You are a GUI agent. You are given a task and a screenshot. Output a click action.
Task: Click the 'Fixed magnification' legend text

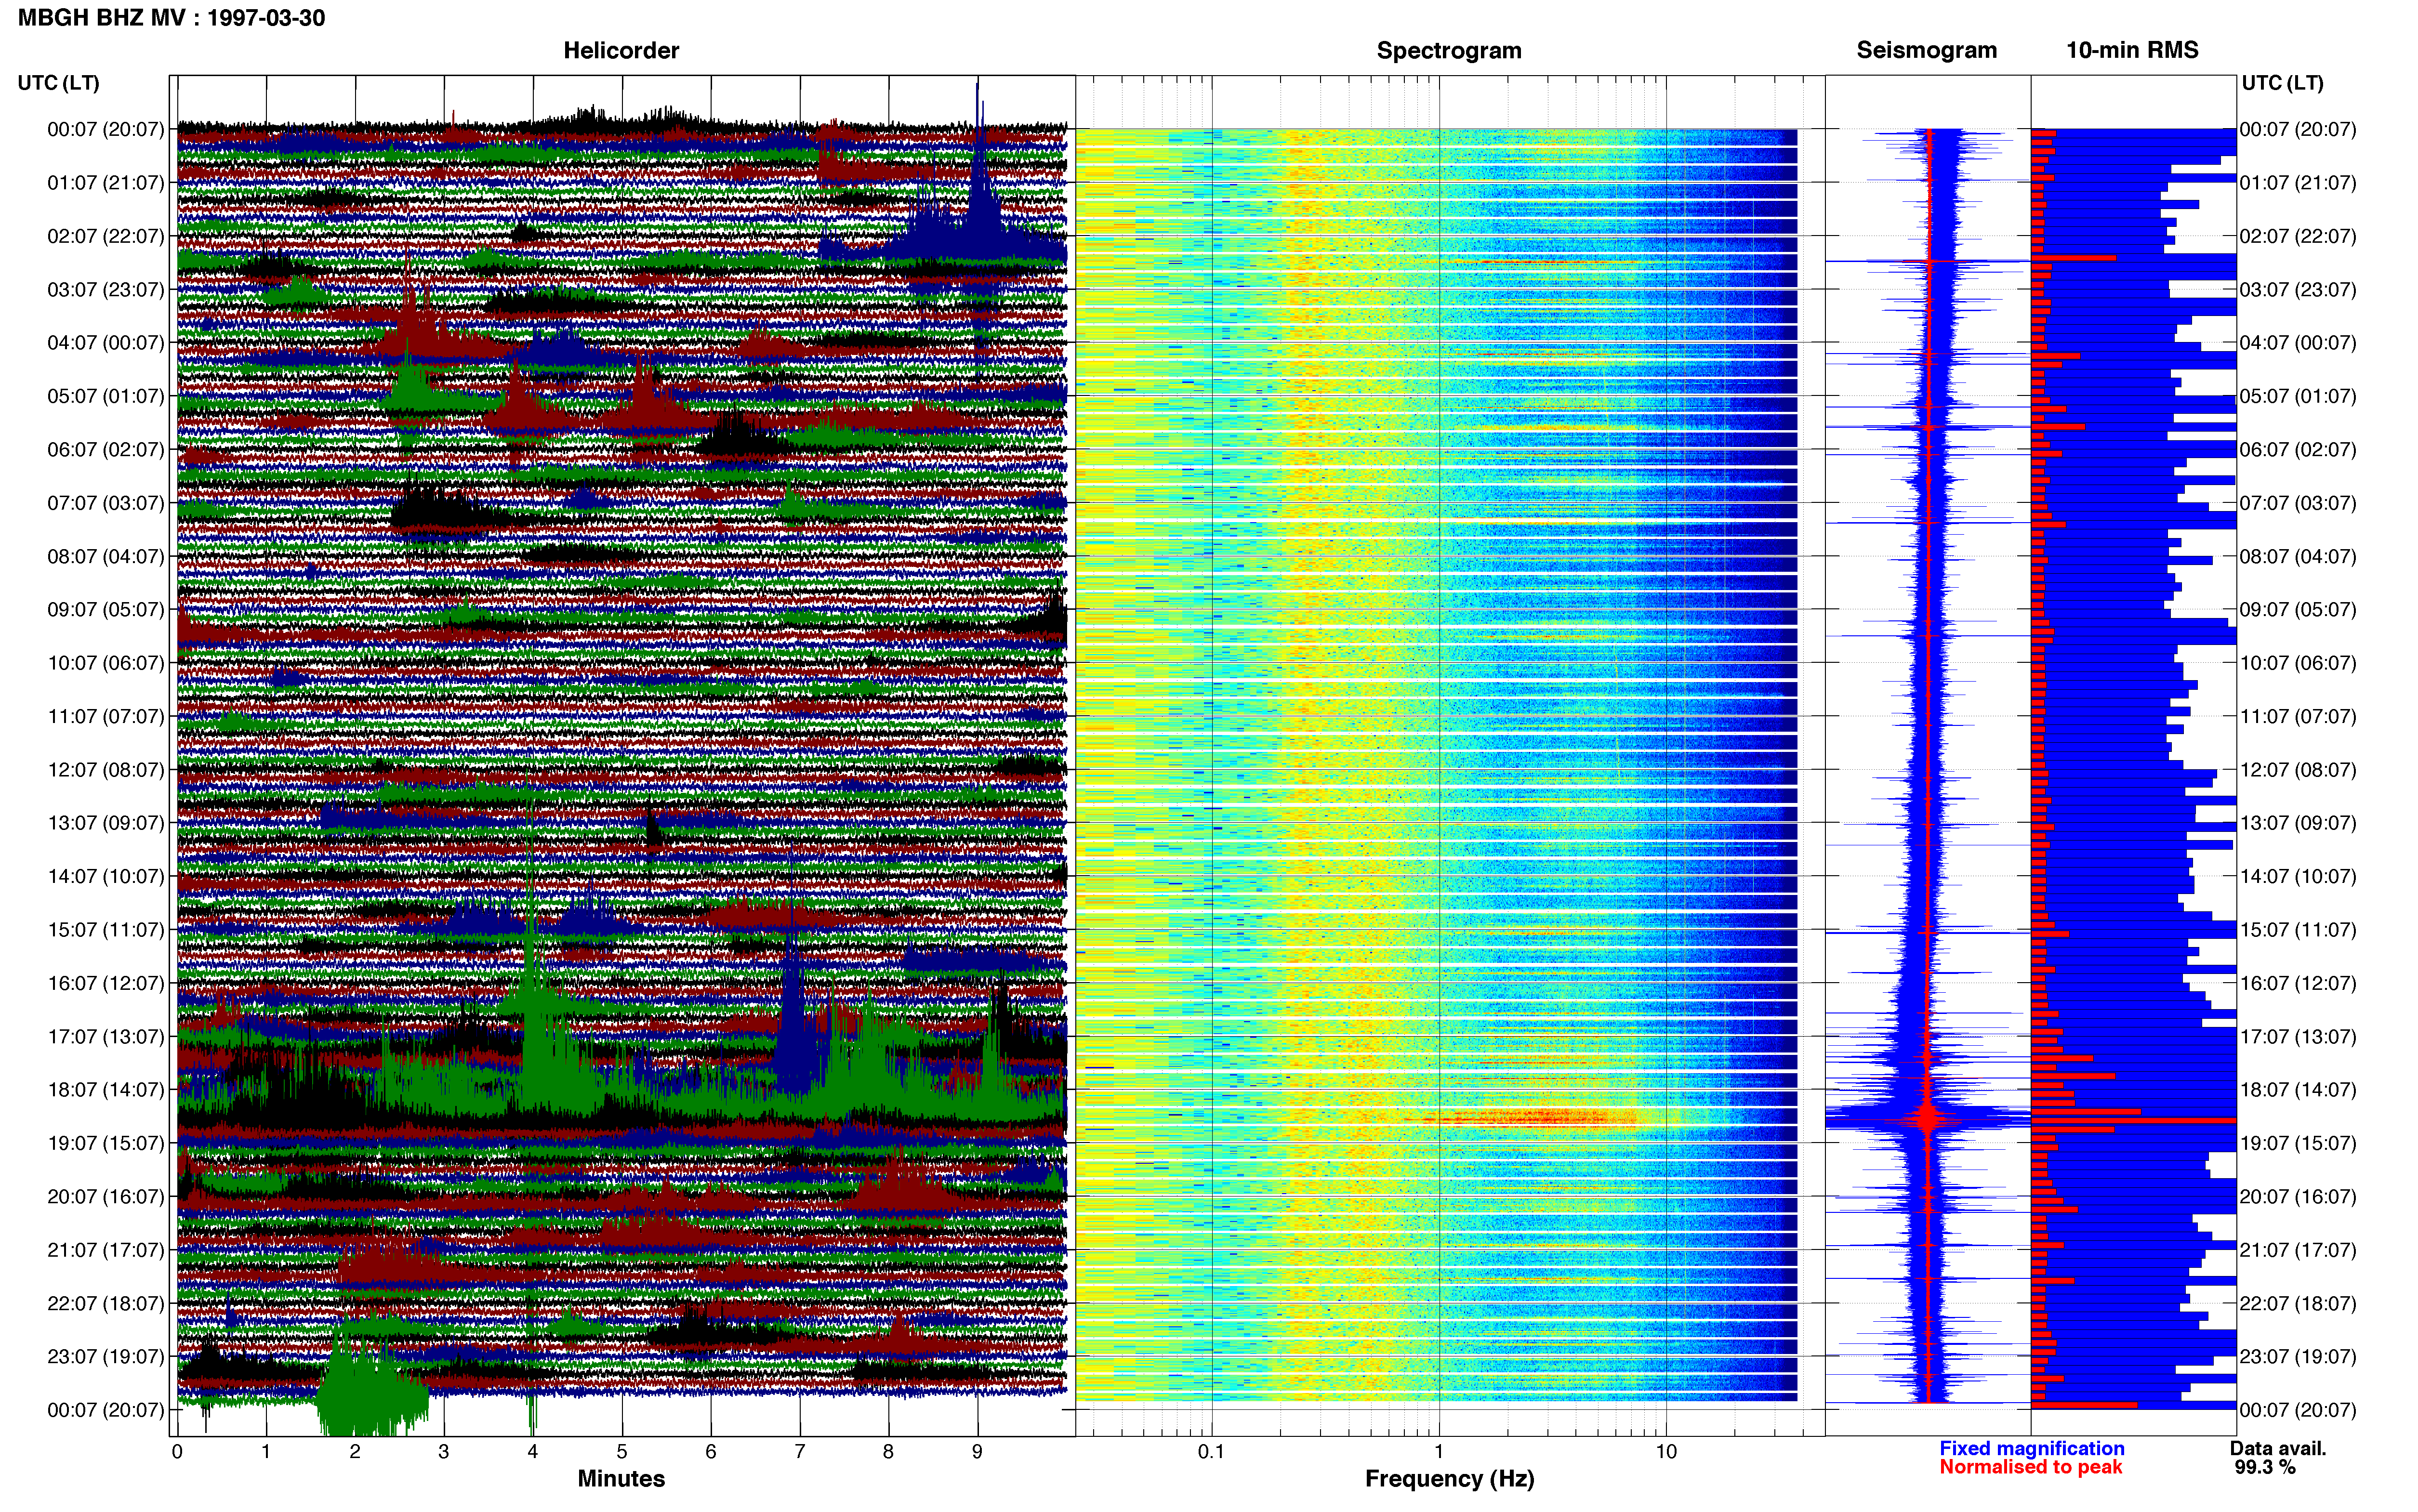(2031, 1448)
